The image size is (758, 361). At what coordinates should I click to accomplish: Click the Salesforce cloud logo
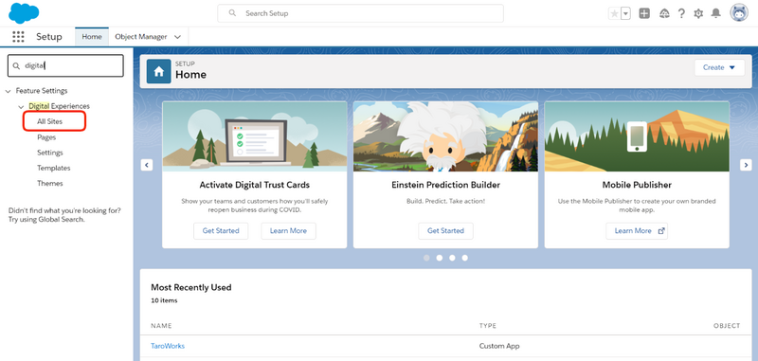coord(24,13)
